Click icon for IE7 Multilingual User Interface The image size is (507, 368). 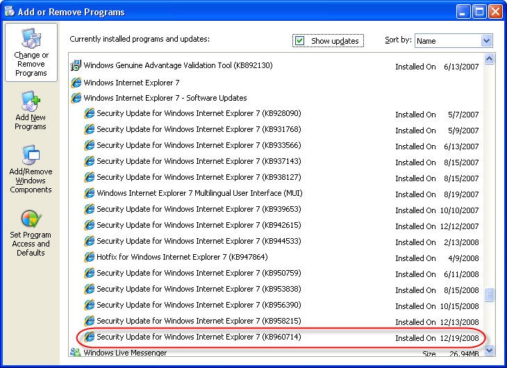89,193
